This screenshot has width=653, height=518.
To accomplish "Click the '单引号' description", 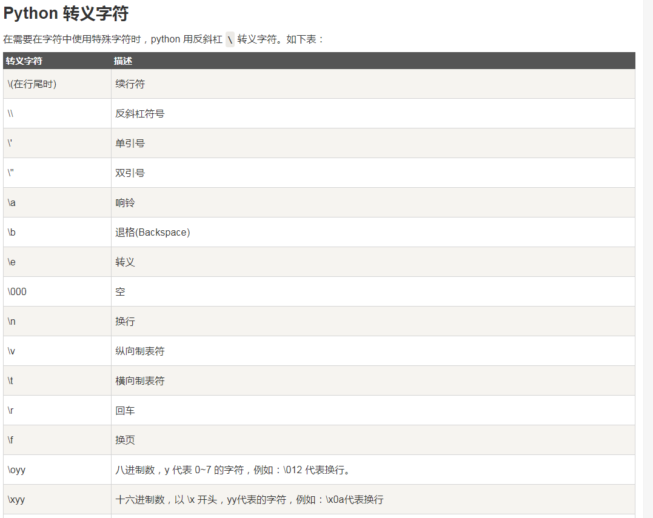I will pyautogui.click(x=130, y=144).
